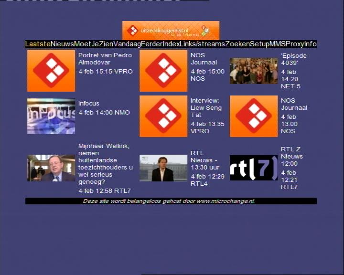344x275 pixels.
Task: Open the 'Portret van Pedro Almodóvar' title
Action: [x=105, y=59]
